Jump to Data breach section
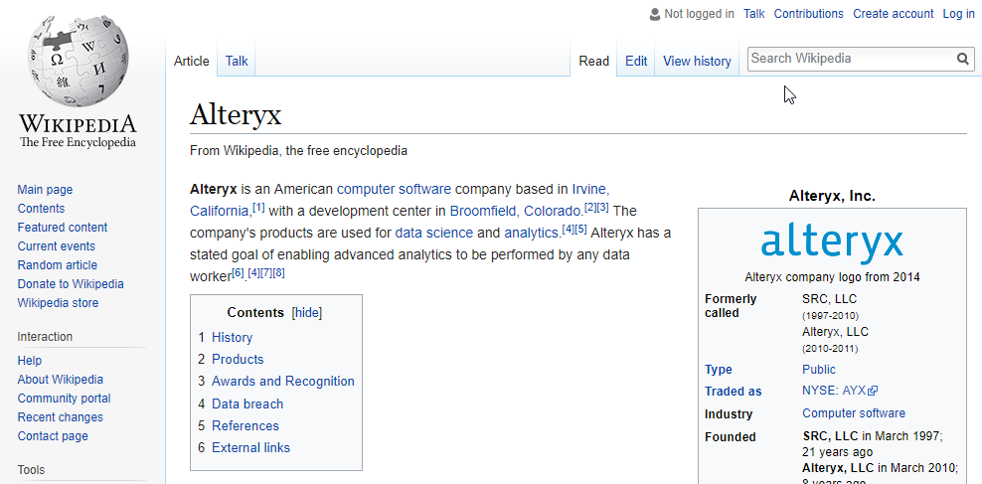 247,403
